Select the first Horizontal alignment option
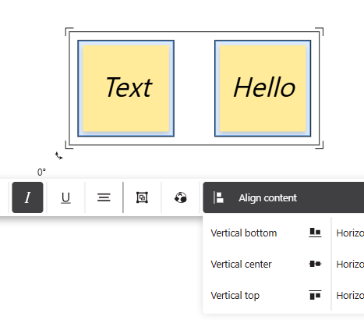The image size is (364, 334). point(350,233)
